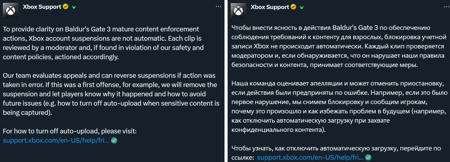Image resolution: width=450 pixels, height=162 pixels.
Task: Click the green checkmark after the English post's link
Action: [x=114, y=140]
